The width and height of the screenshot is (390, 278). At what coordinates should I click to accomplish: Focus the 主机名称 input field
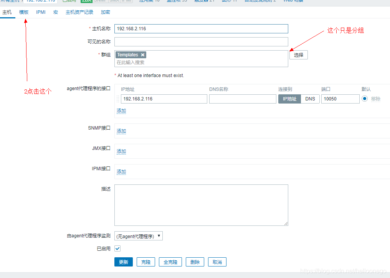pyautogui.click(x=201, y=29)
